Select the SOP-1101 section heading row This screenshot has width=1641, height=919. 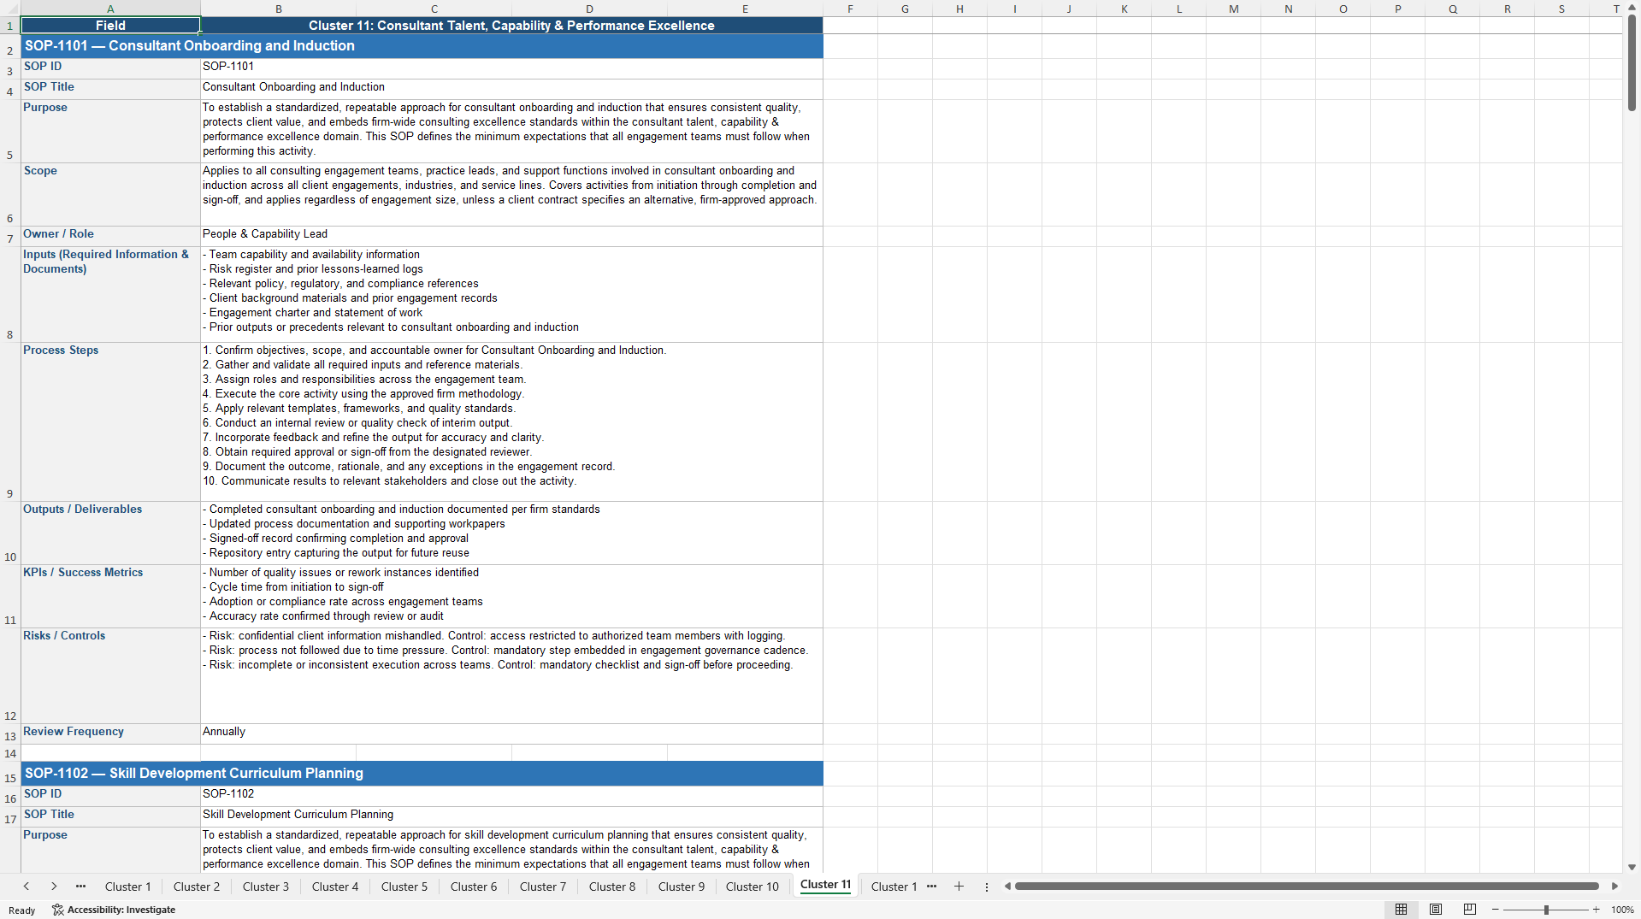tap(422, 46)
